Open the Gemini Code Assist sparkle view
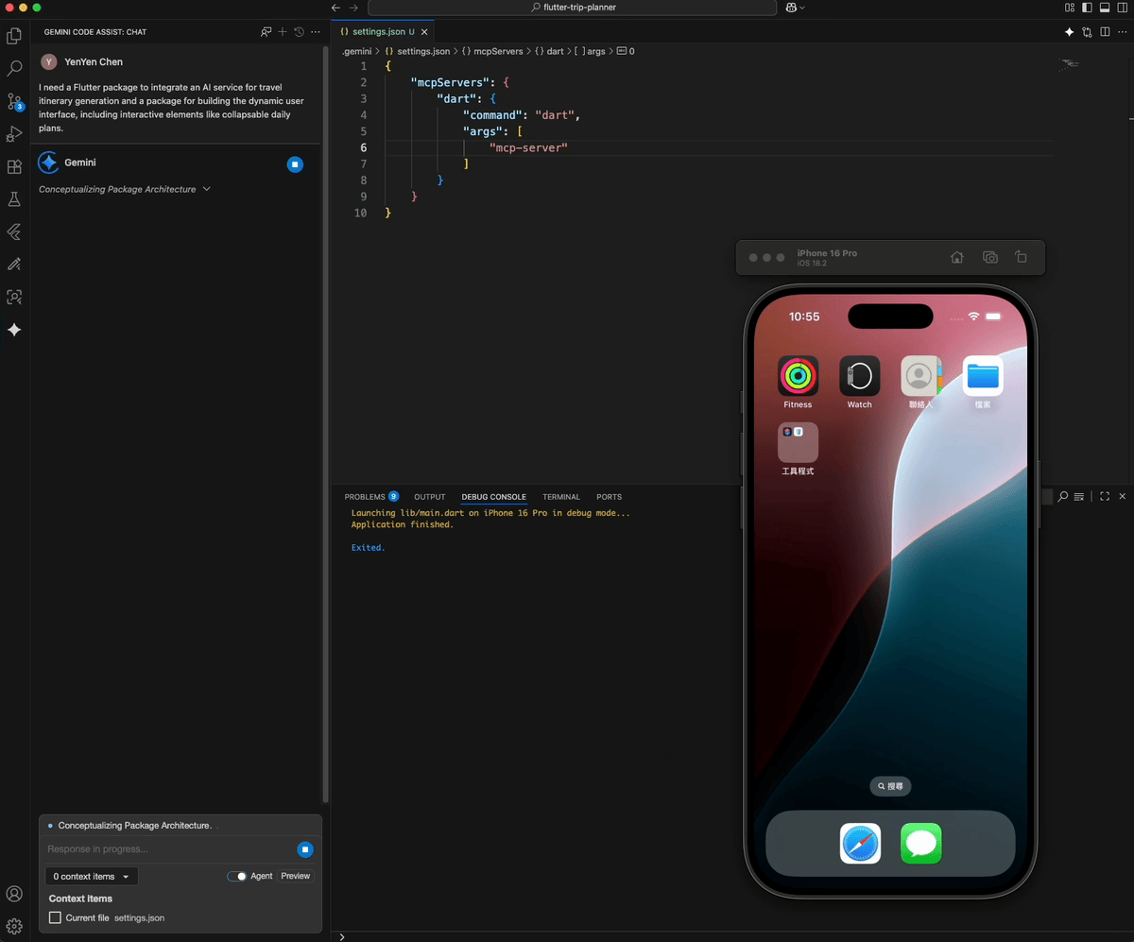 pos(14,330)
